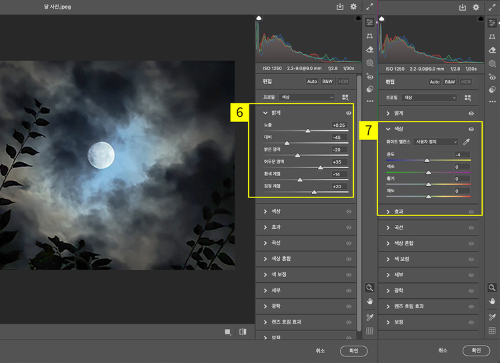Click the 온도 value field -4
The image size is (500, 363).
click(x=462, y=155)
